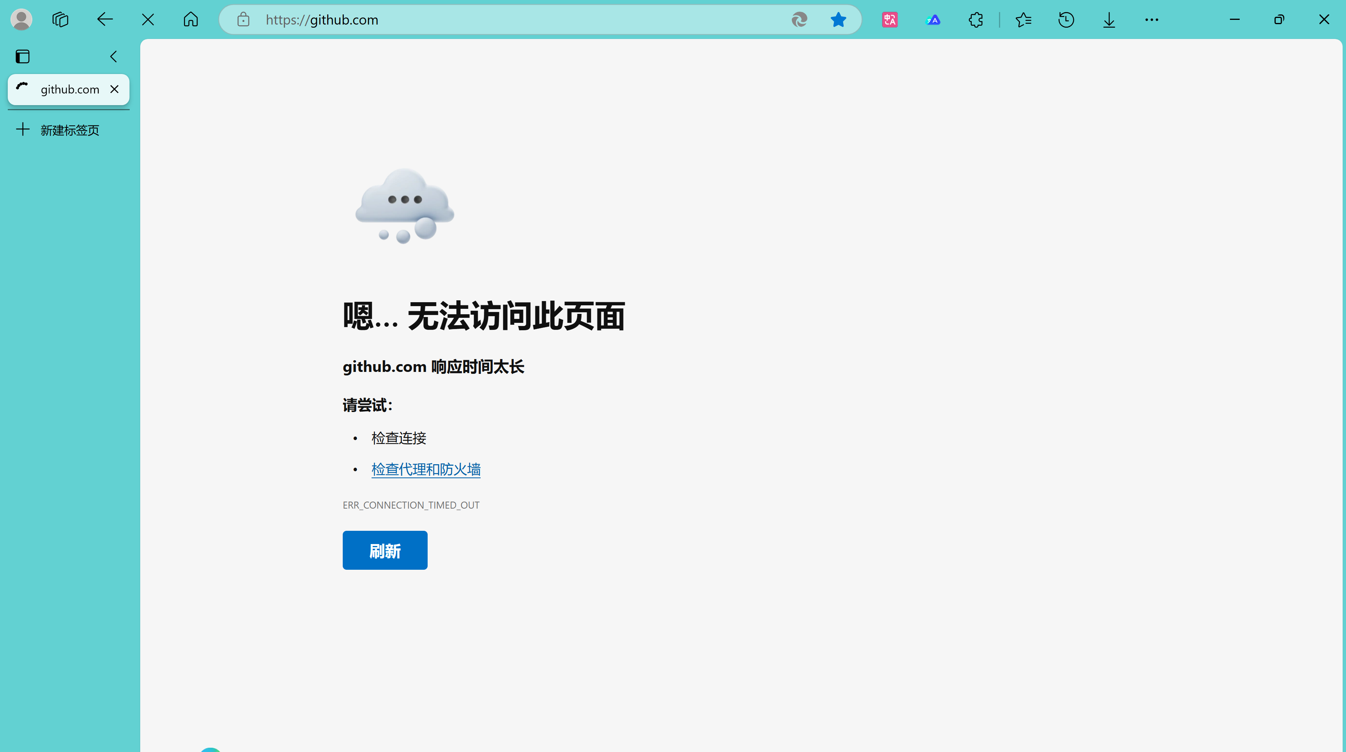Collapse the vertical tabs pane
The width and height of the screenshot is (1346, 752).
pyautogui.click(x=113, y=56)
